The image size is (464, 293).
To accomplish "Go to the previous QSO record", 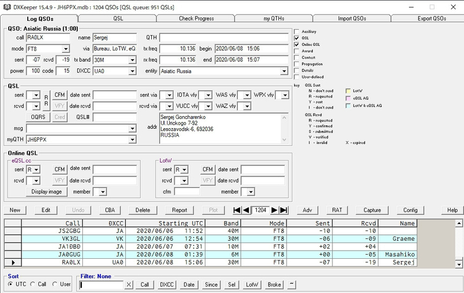I will click(x=246, y=210).
